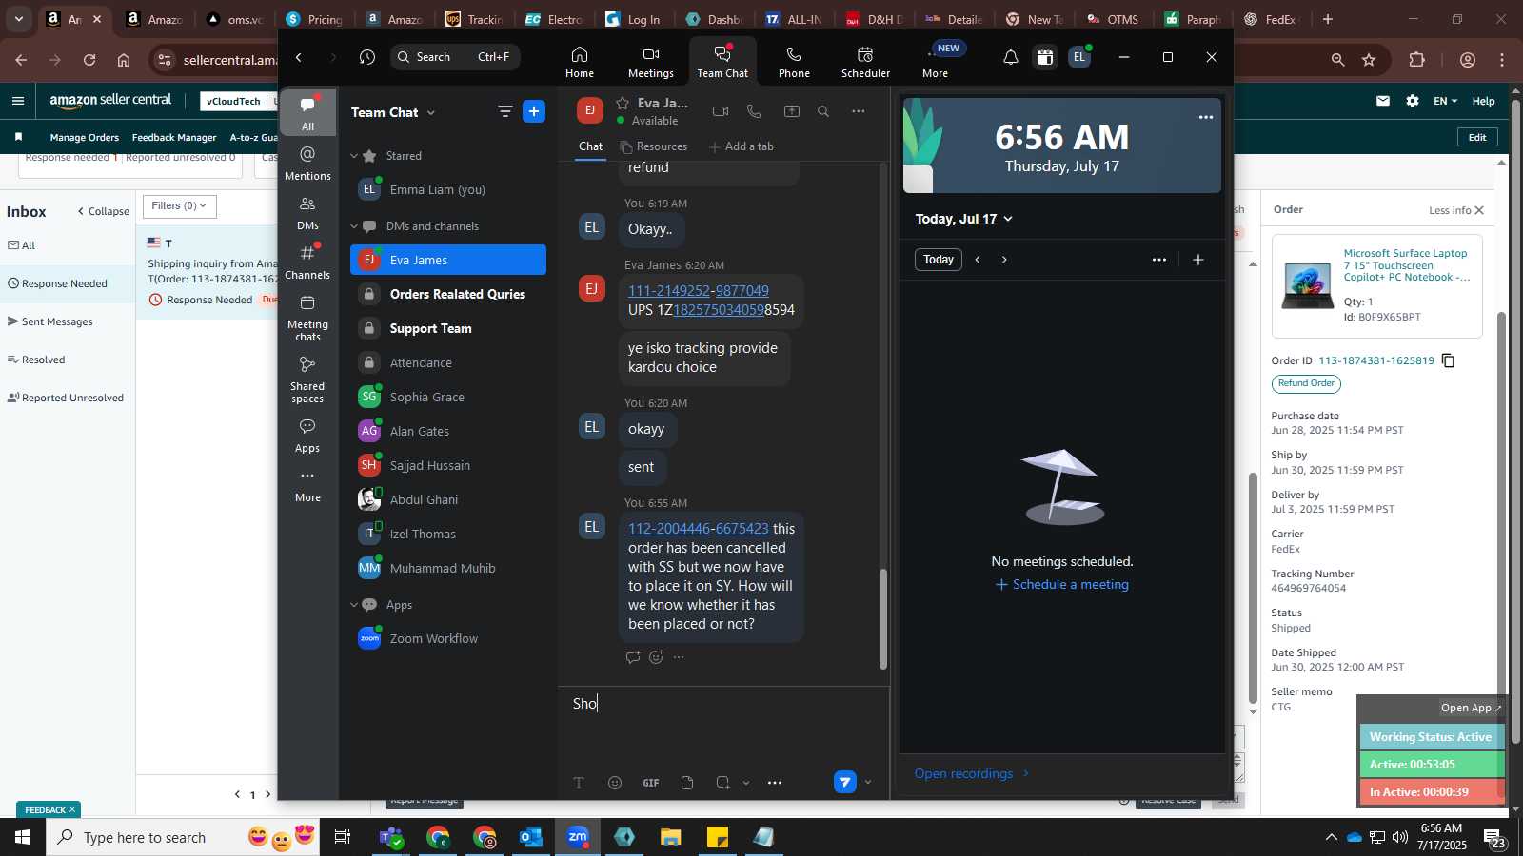Open Apps in the Zoom sidebar

(307, 435)
